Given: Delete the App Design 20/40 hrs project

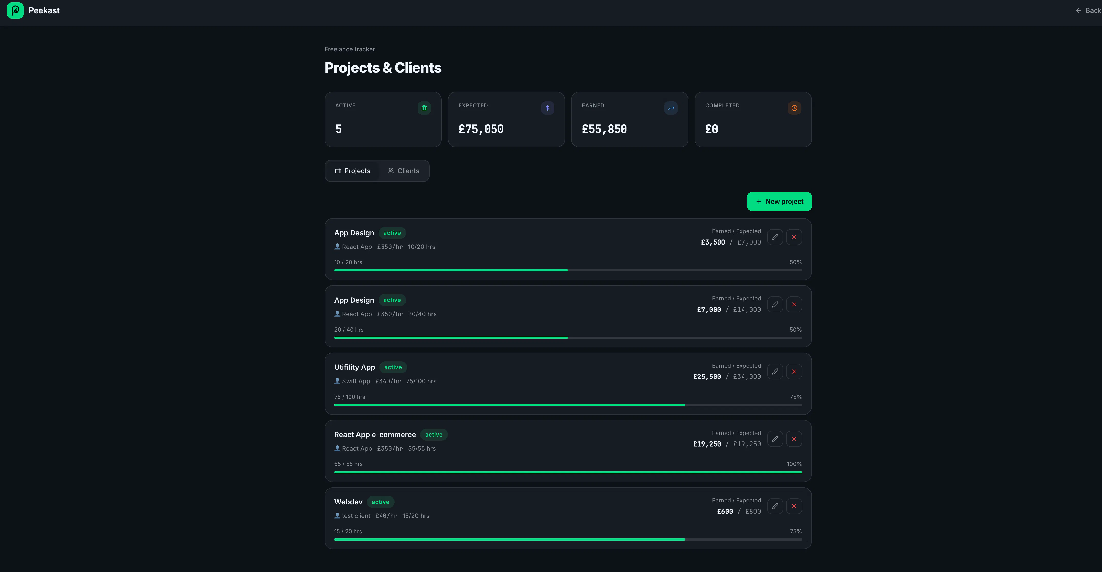Looking at the screenshot, I should [x=794, y=304].
